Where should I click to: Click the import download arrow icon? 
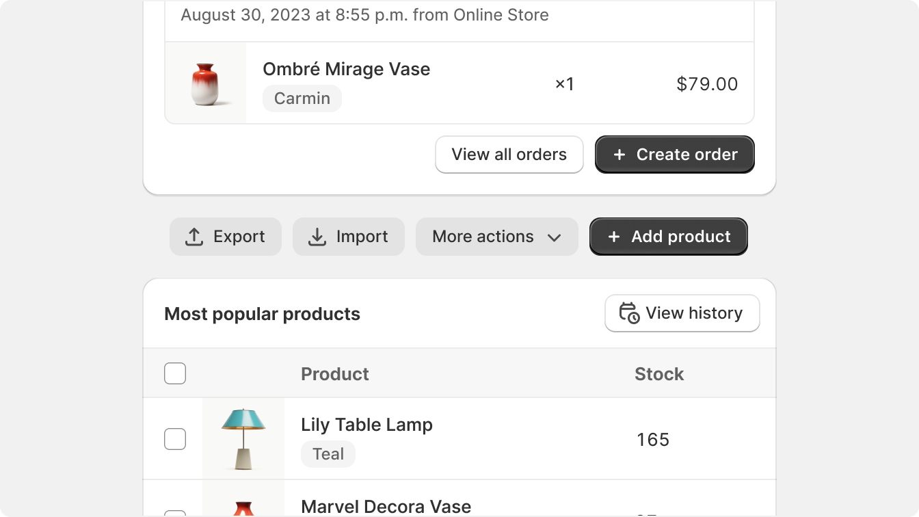[x=317, y=237]
